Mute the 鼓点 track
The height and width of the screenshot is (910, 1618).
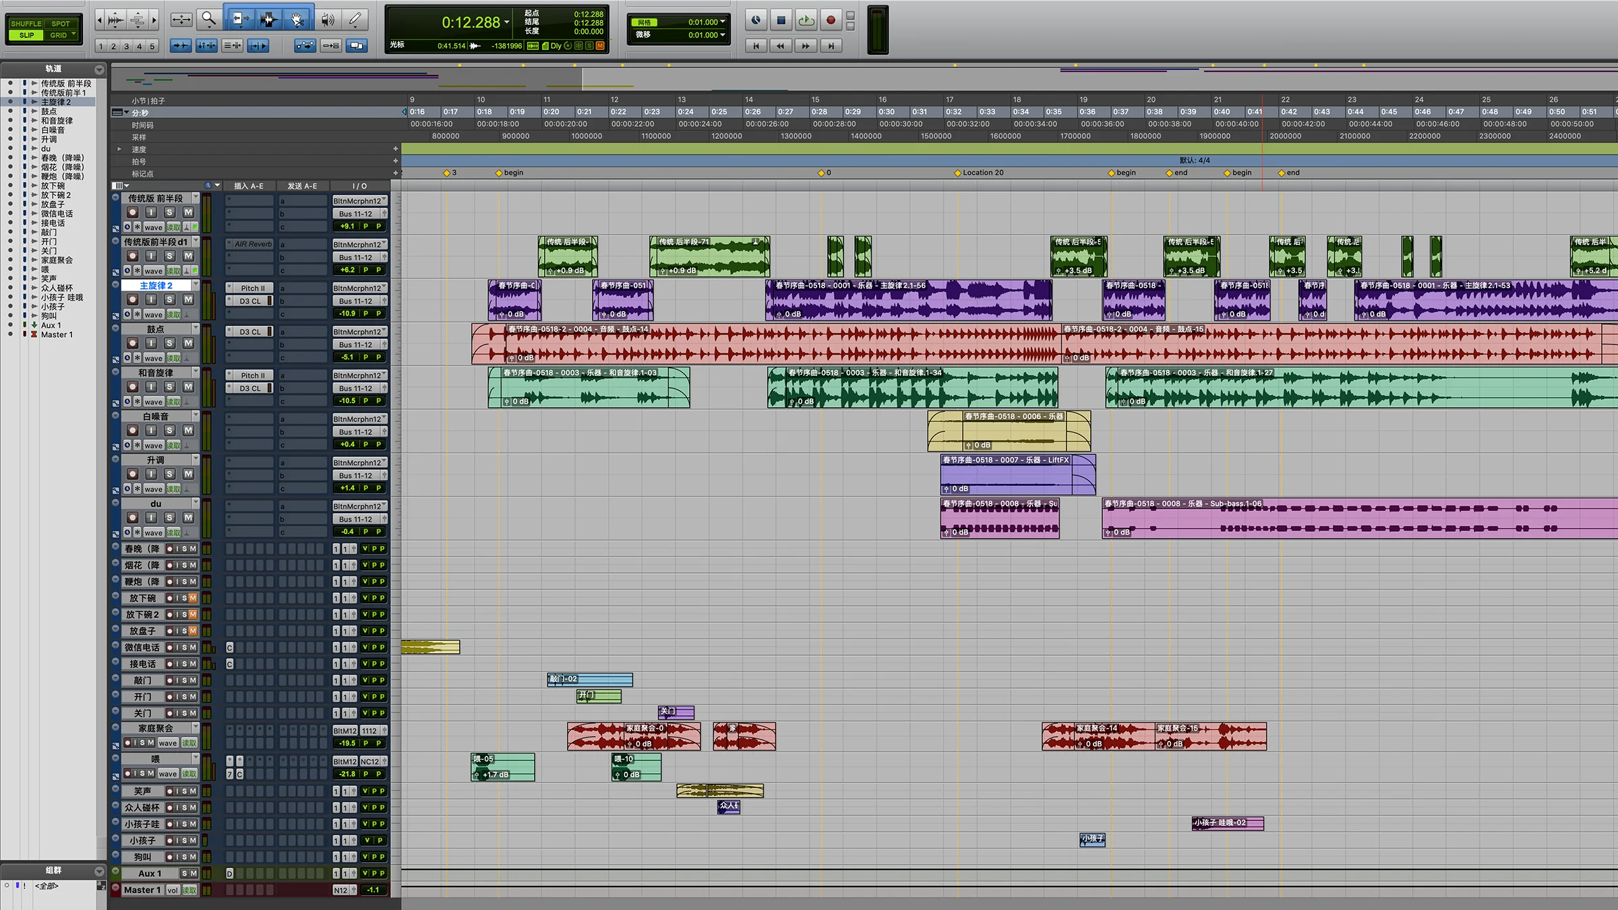[x=188, y=343]
